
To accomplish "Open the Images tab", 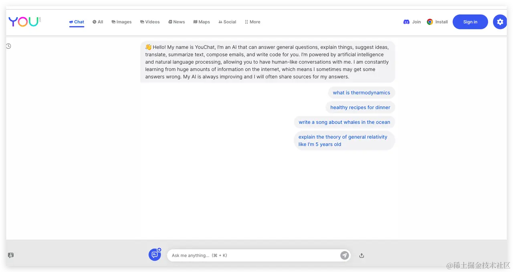I will point(121,22).
